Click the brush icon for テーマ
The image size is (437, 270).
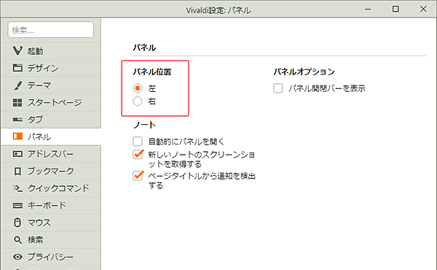tap(17, 85)
